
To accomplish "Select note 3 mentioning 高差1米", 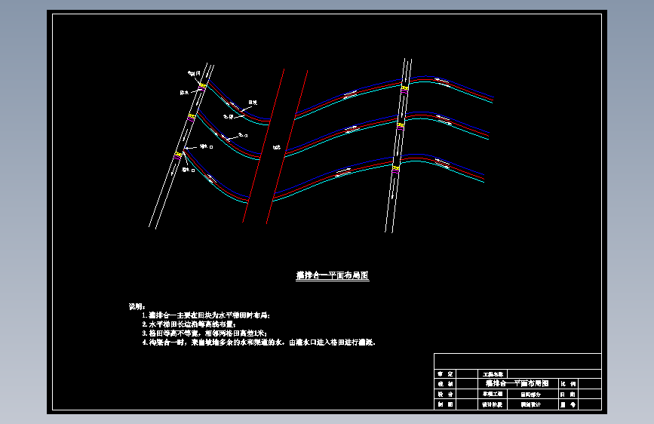I will pyautogui.click(x=204, y=333).
